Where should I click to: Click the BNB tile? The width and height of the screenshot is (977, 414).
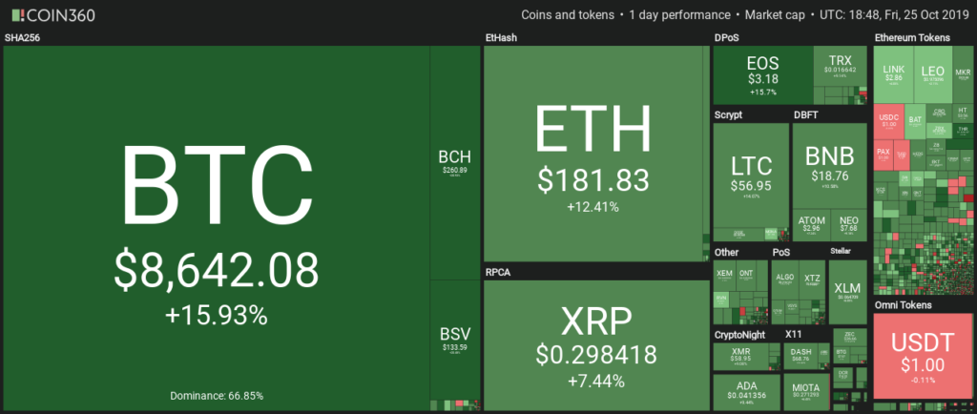click(829, 164)
